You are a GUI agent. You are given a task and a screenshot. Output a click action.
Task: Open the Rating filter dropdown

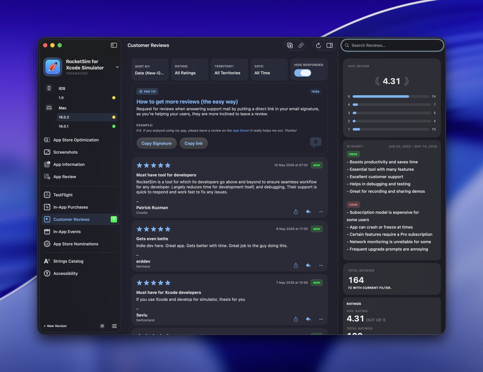point(190,69)
